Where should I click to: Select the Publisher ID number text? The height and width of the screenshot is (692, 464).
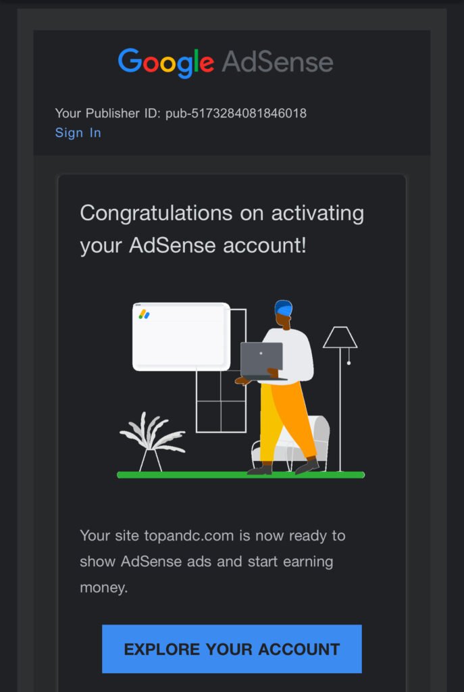pos(236,113)
